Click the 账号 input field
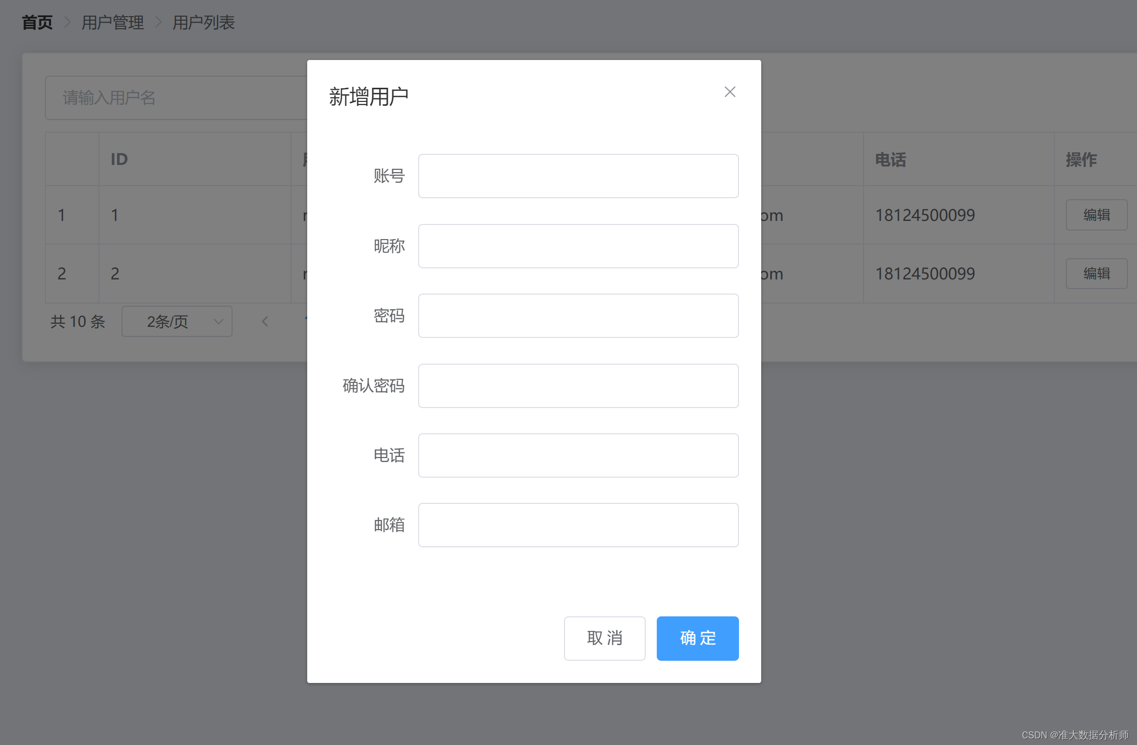 (x=578, y=176)
